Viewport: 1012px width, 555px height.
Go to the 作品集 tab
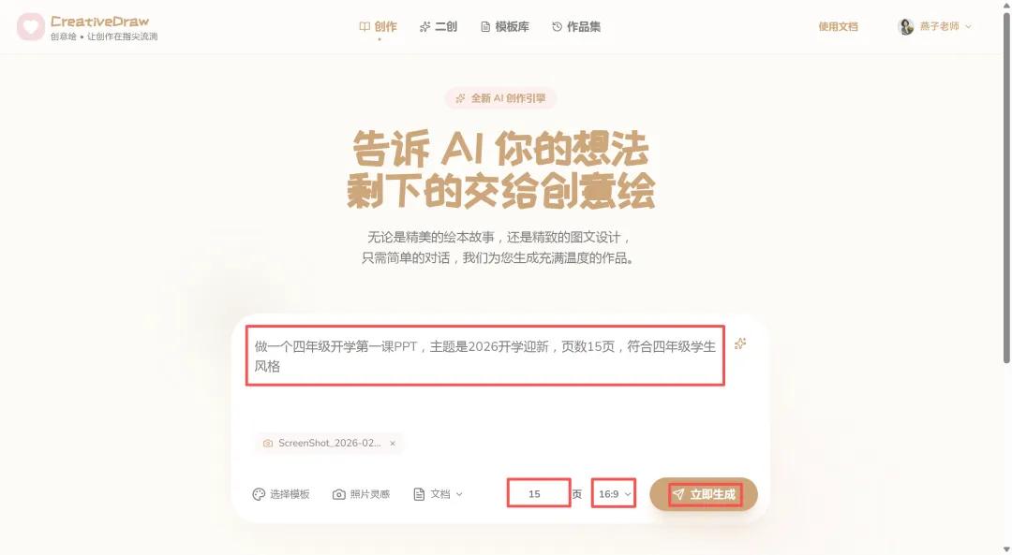pos(576,26)
